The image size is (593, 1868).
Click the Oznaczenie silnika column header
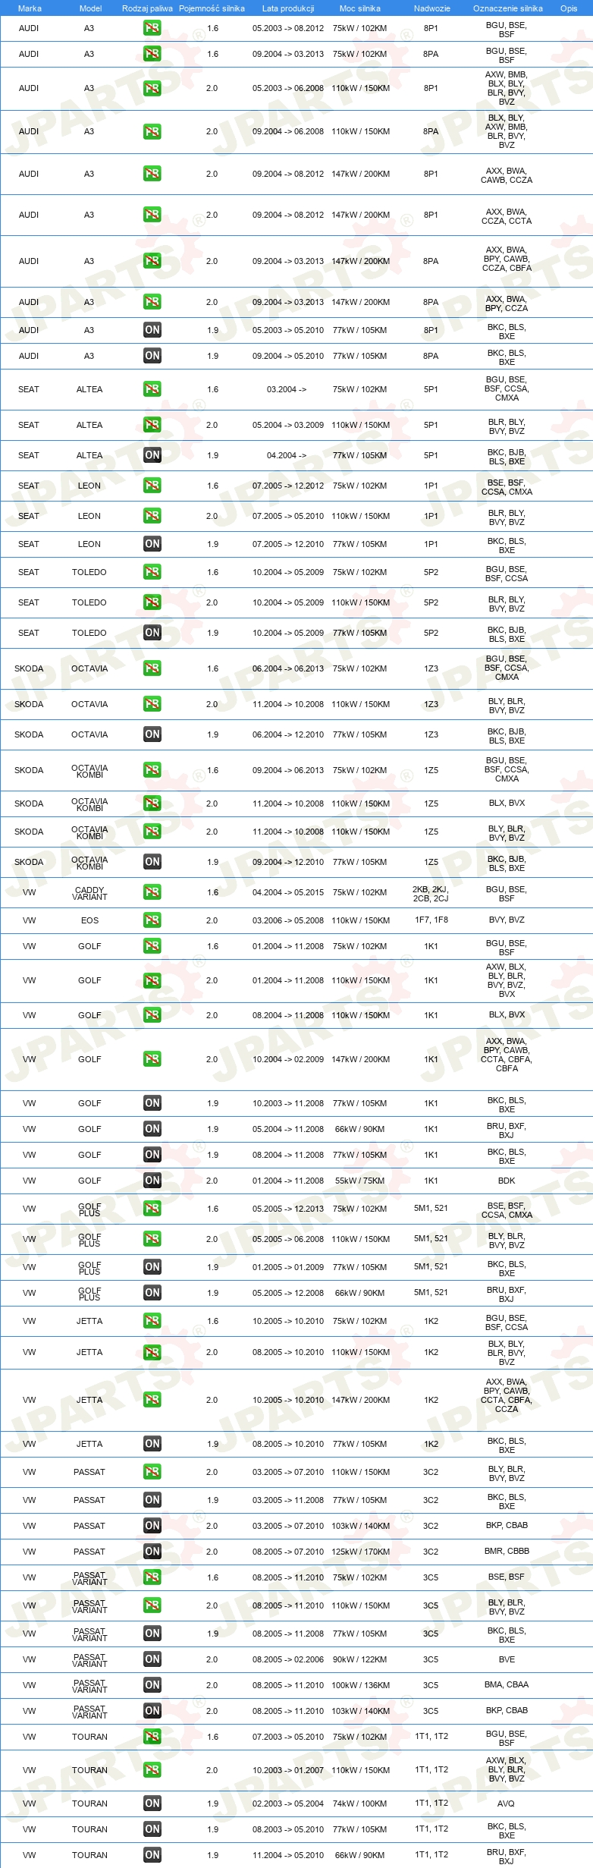pyautogui.click(x=508, y=8)
